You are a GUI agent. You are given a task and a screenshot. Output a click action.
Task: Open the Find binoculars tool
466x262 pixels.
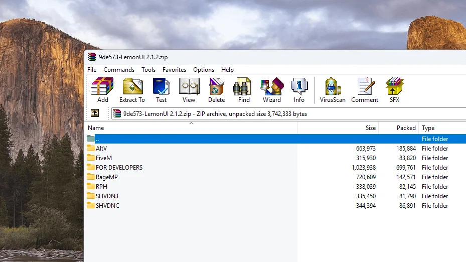click(244, 90)
